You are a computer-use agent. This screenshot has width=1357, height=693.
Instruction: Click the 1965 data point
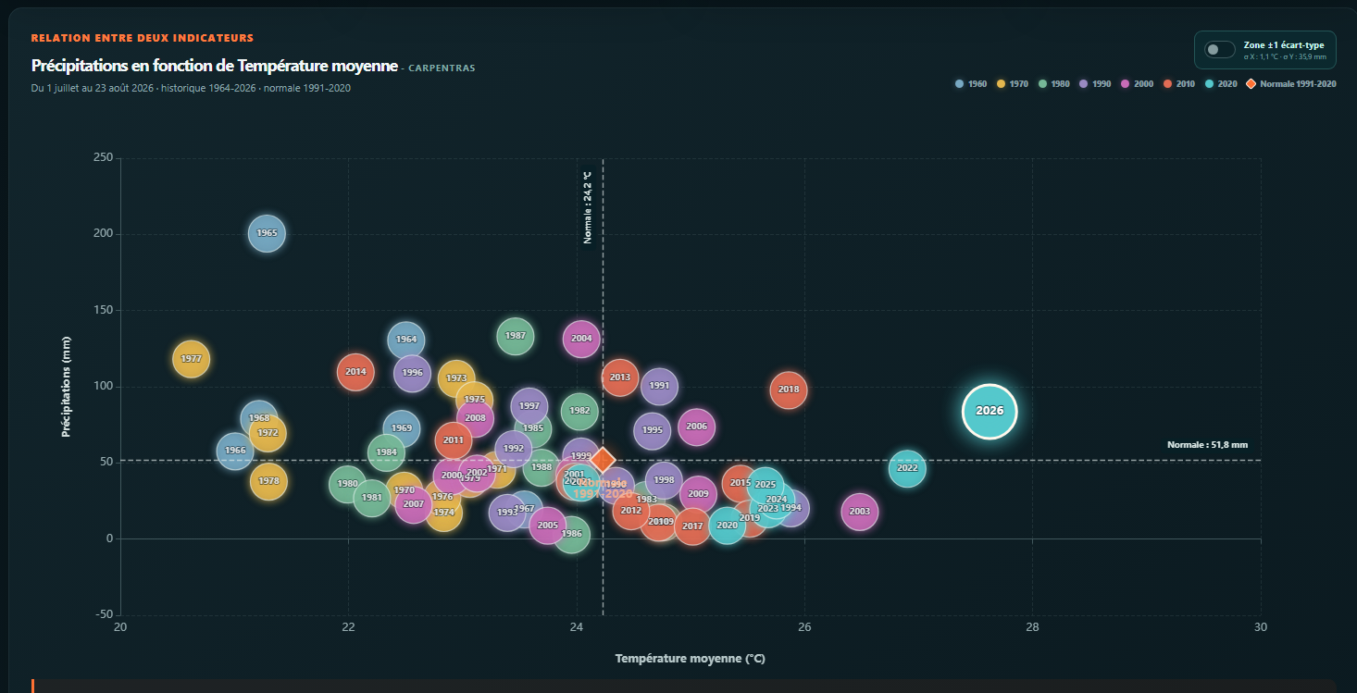coord(267,233)
